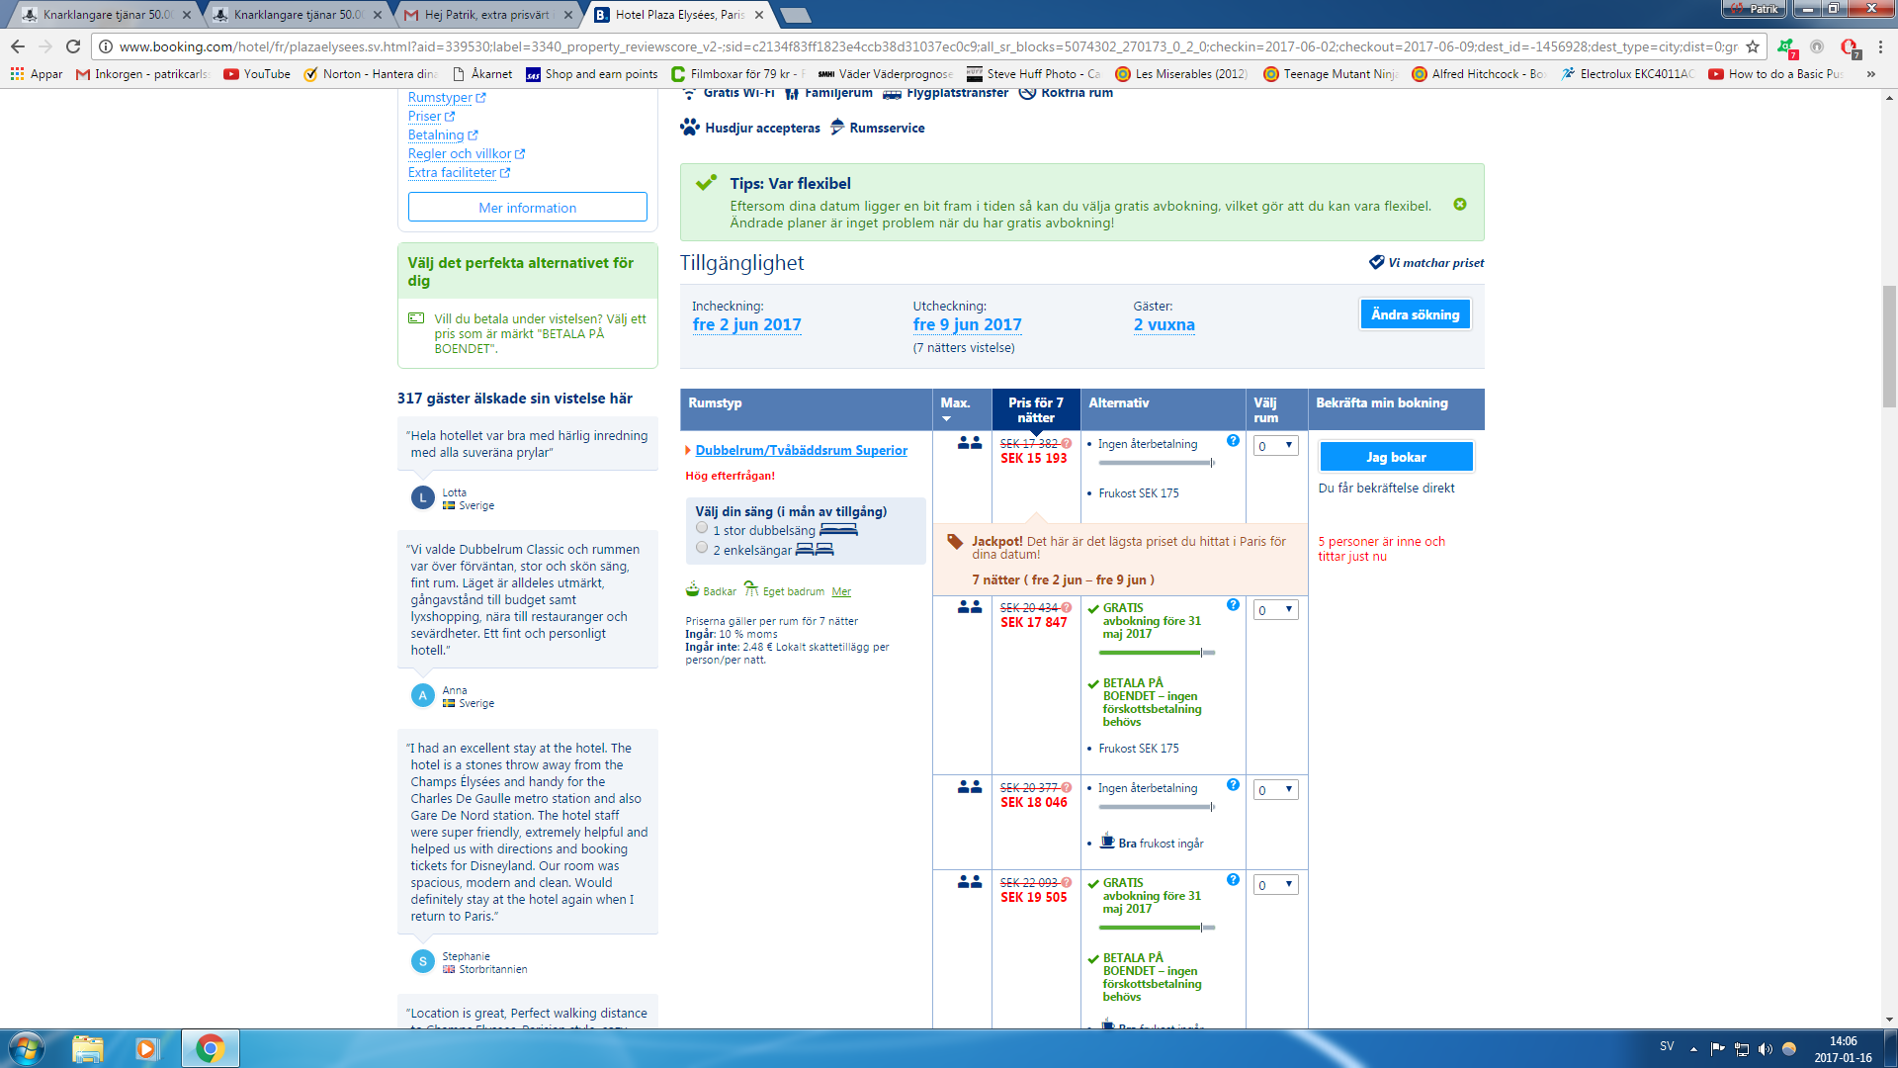Click the Ändra sökning button

(x=1415, y=314)
